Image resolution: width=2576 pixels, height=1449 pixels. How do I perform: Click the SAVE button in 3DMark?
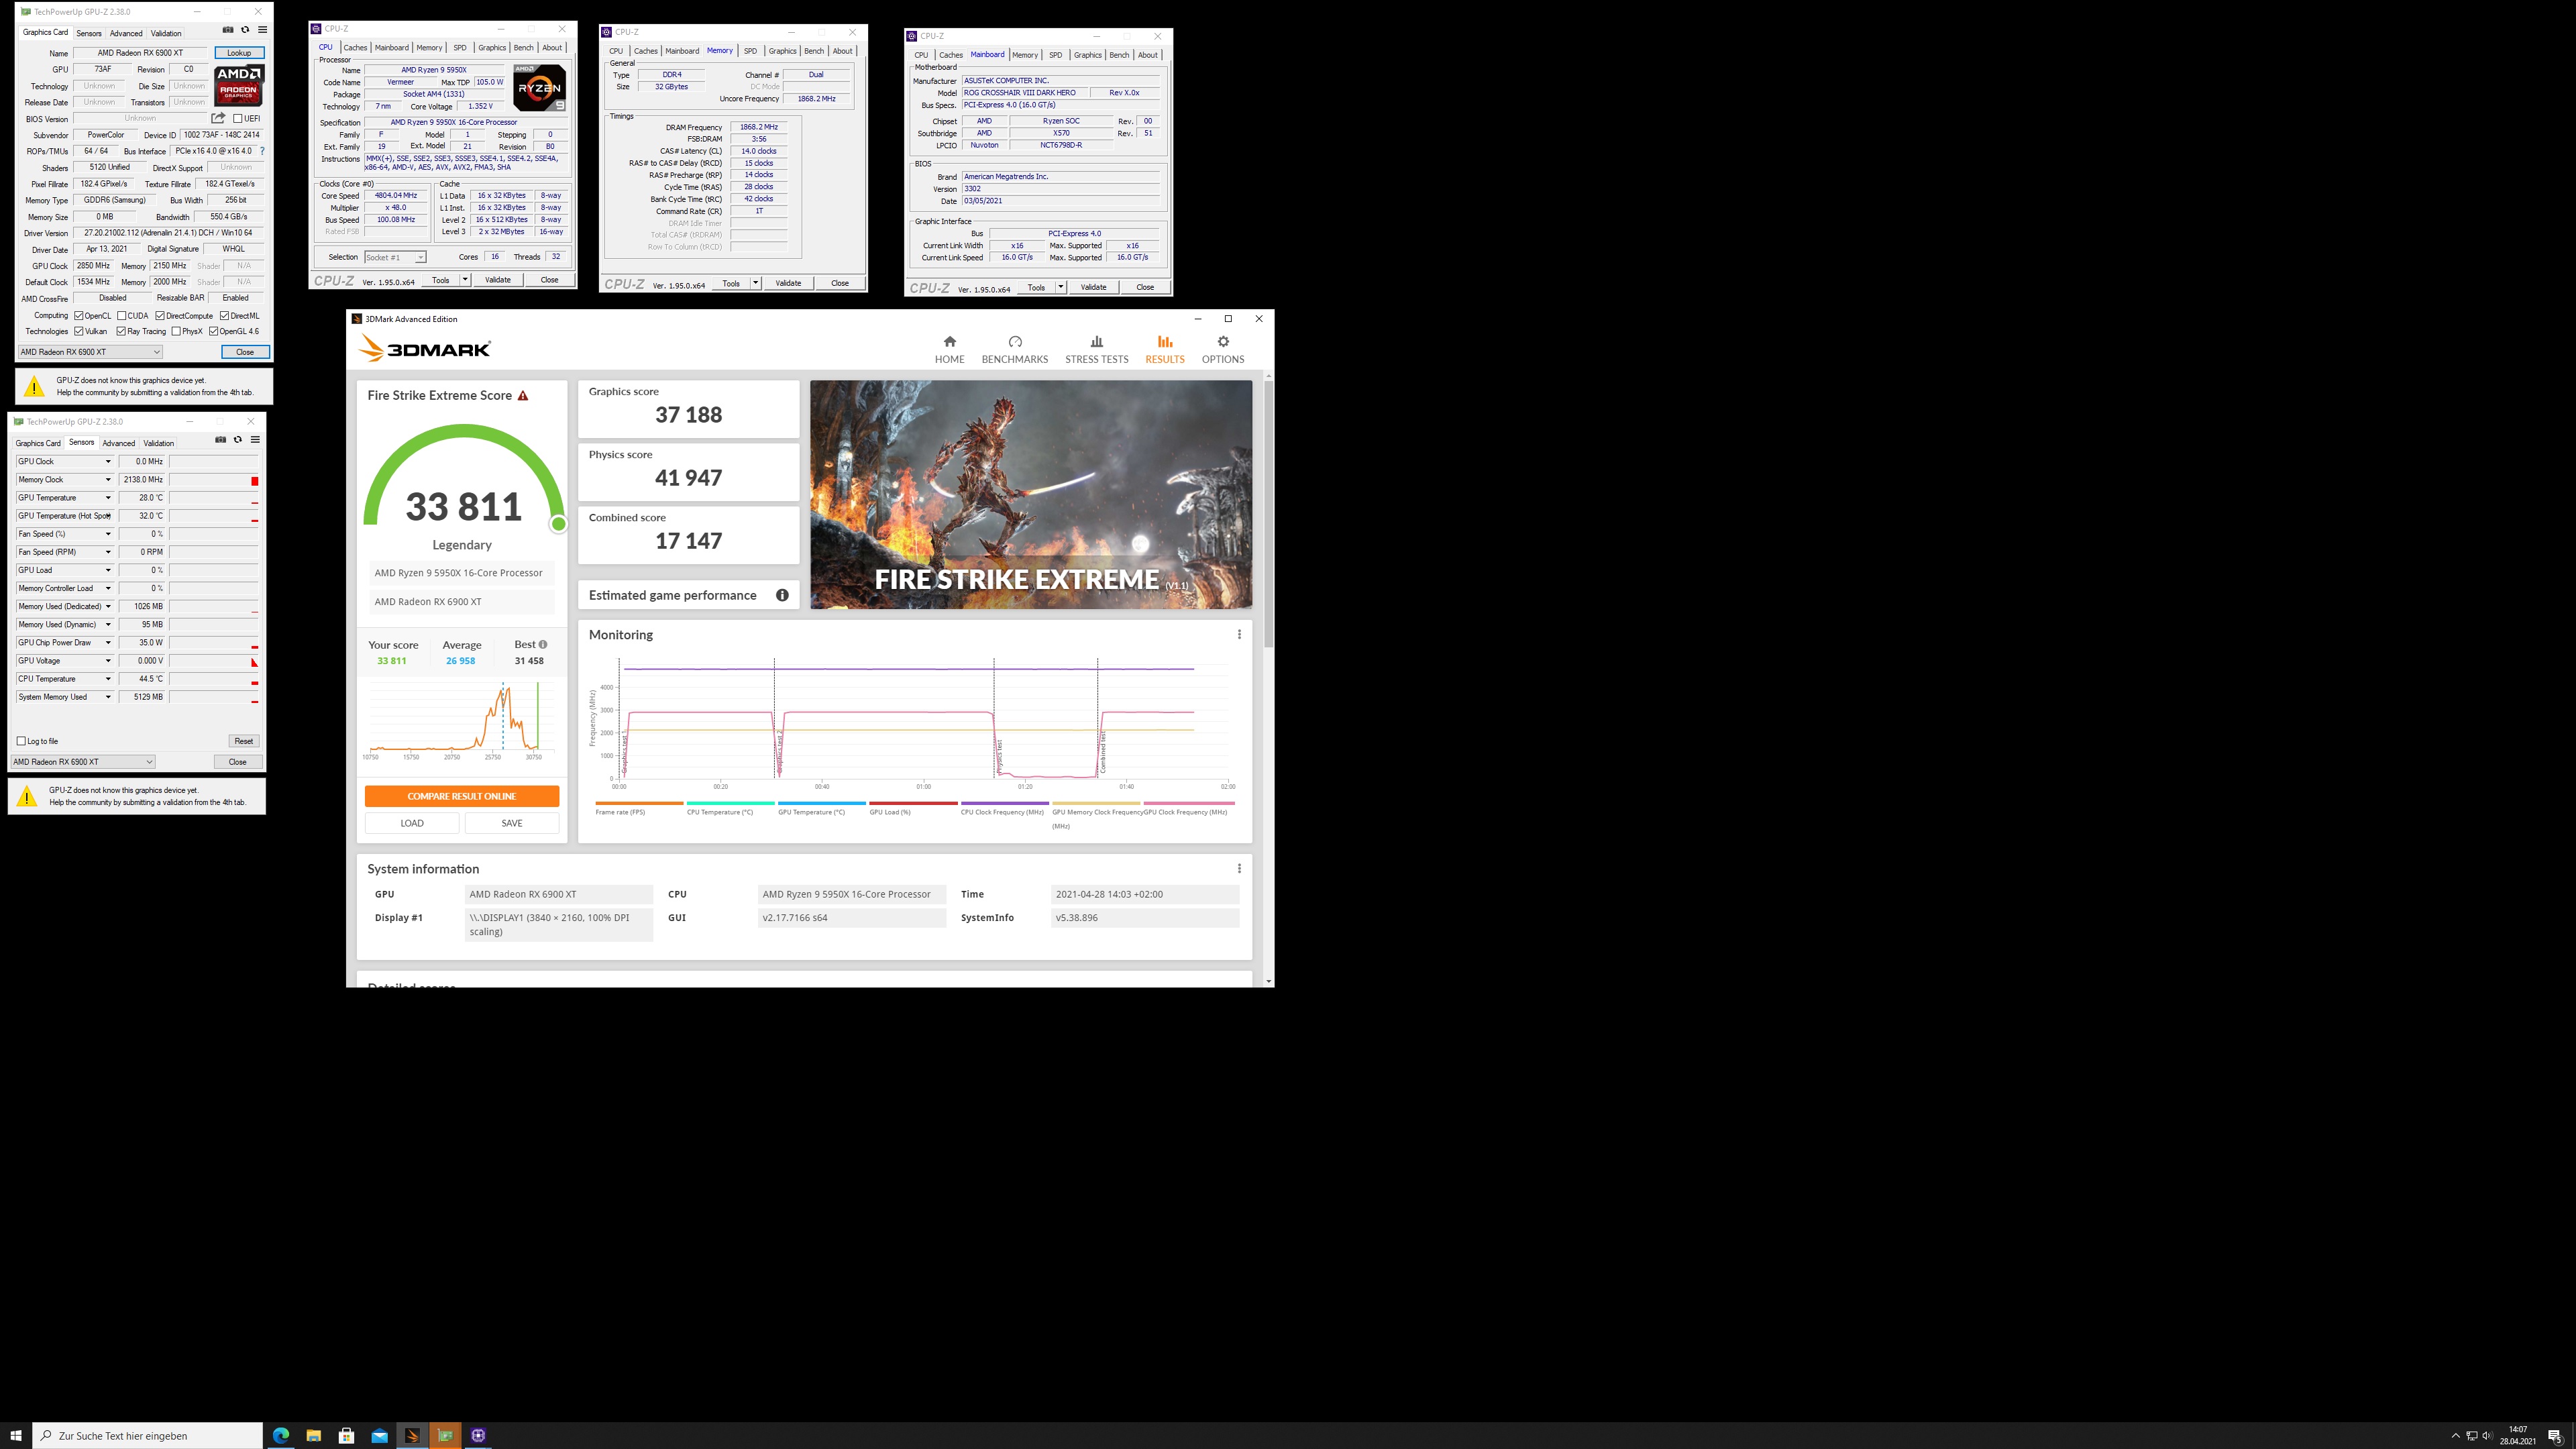pos(512,823)
